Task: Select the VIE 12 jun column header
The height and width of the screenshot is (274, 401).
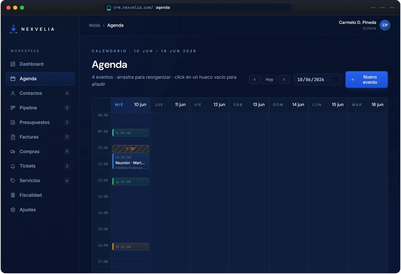Action: point(210,105)
